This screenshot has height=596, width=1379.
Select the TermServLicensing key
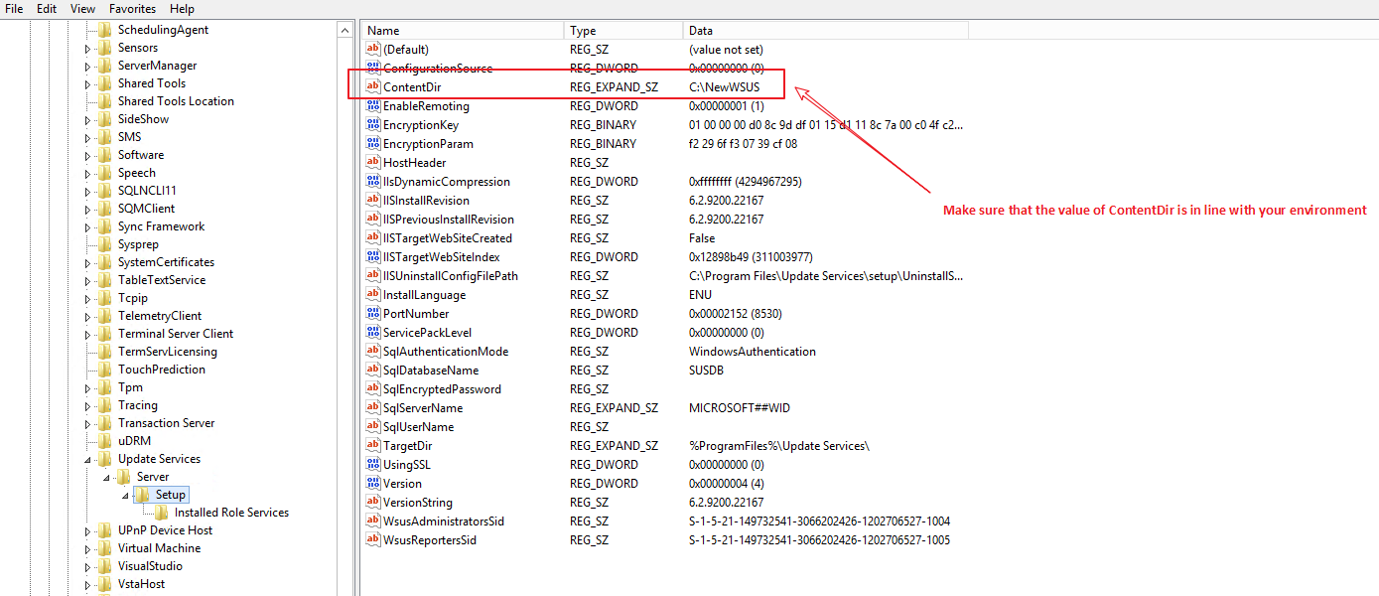coord(167,352)
